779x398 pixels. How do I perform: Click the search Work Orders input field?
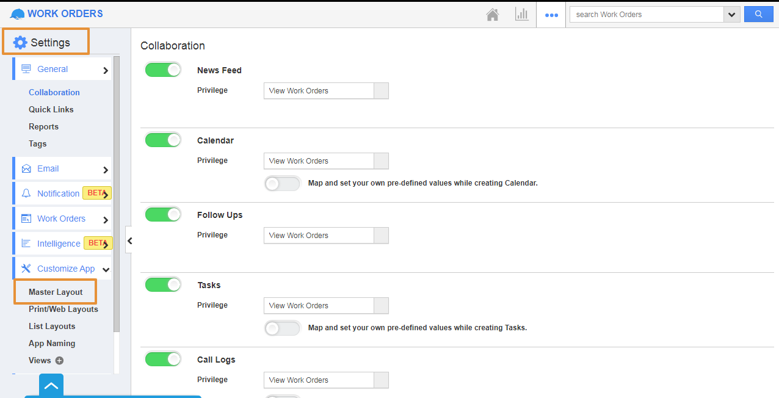pyautogui.click(x=646, y=15)
